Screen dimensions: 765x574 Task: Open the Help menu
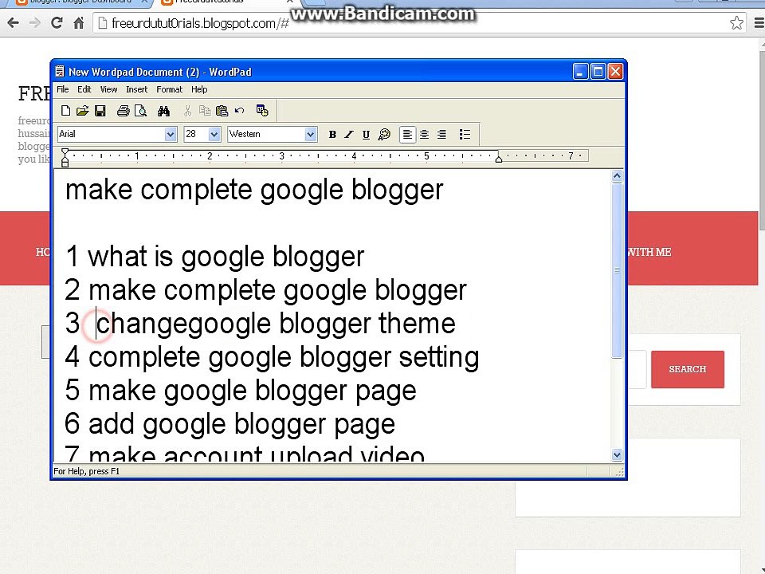point(199,89)
